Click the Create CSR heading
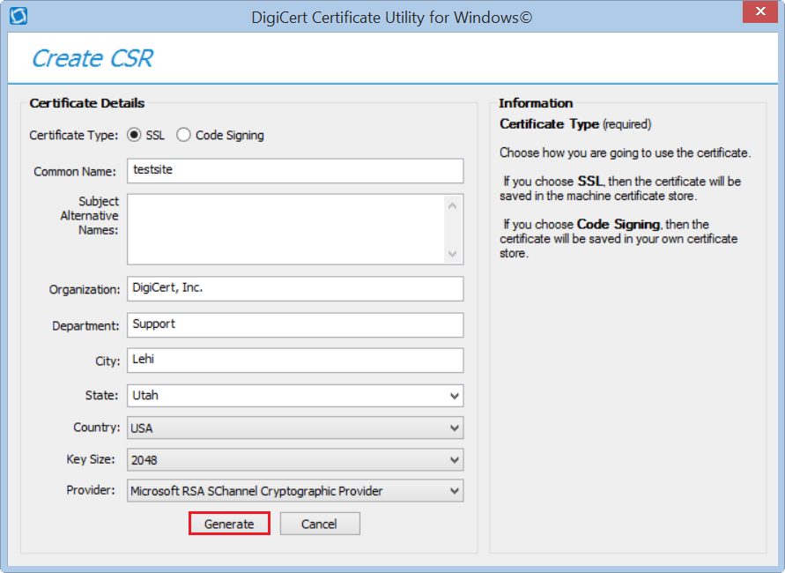785x573 pixels. pos(93,58)
